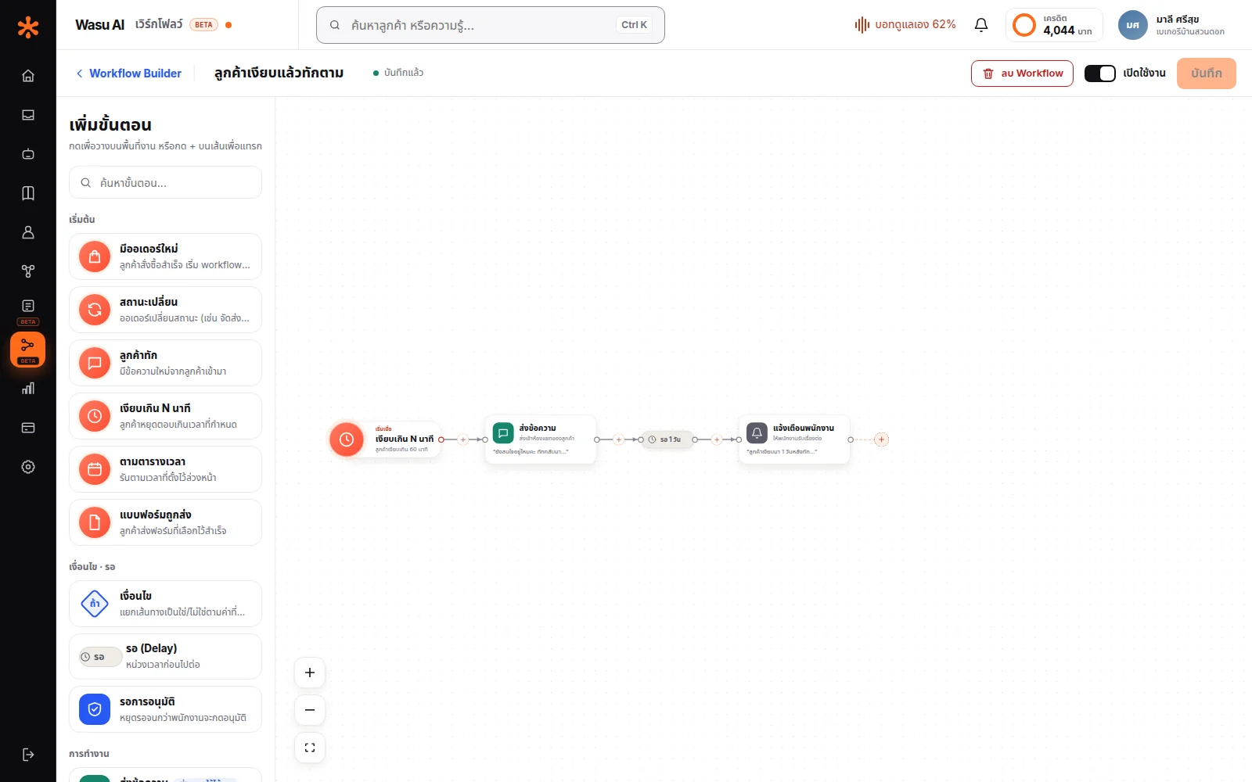Open the Inbox icon in the sidebar
Screen dimensions: 1252x782
[x=28, y=115]
